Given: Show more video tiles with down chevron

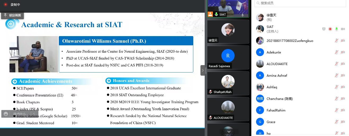Looking at the screenshot, I should (x=229, y=132).
